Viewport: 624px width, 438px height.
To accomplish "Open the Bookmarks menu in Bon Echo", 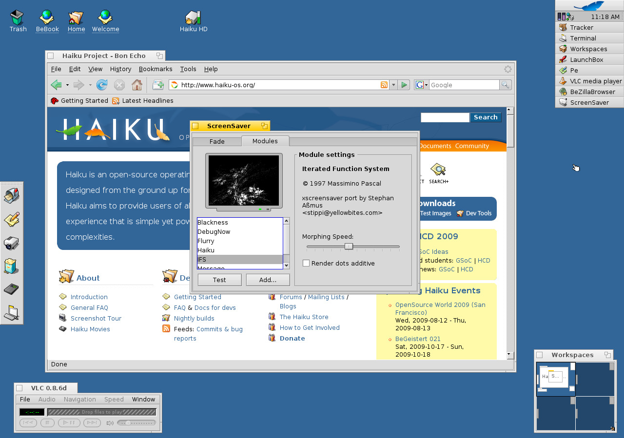I will click(155, 69).
